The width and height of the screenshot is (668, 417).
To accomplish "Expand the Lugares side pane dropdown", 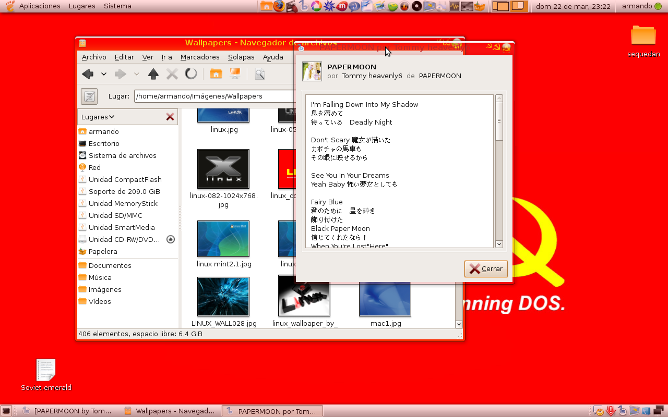I will tap(98, 117).
